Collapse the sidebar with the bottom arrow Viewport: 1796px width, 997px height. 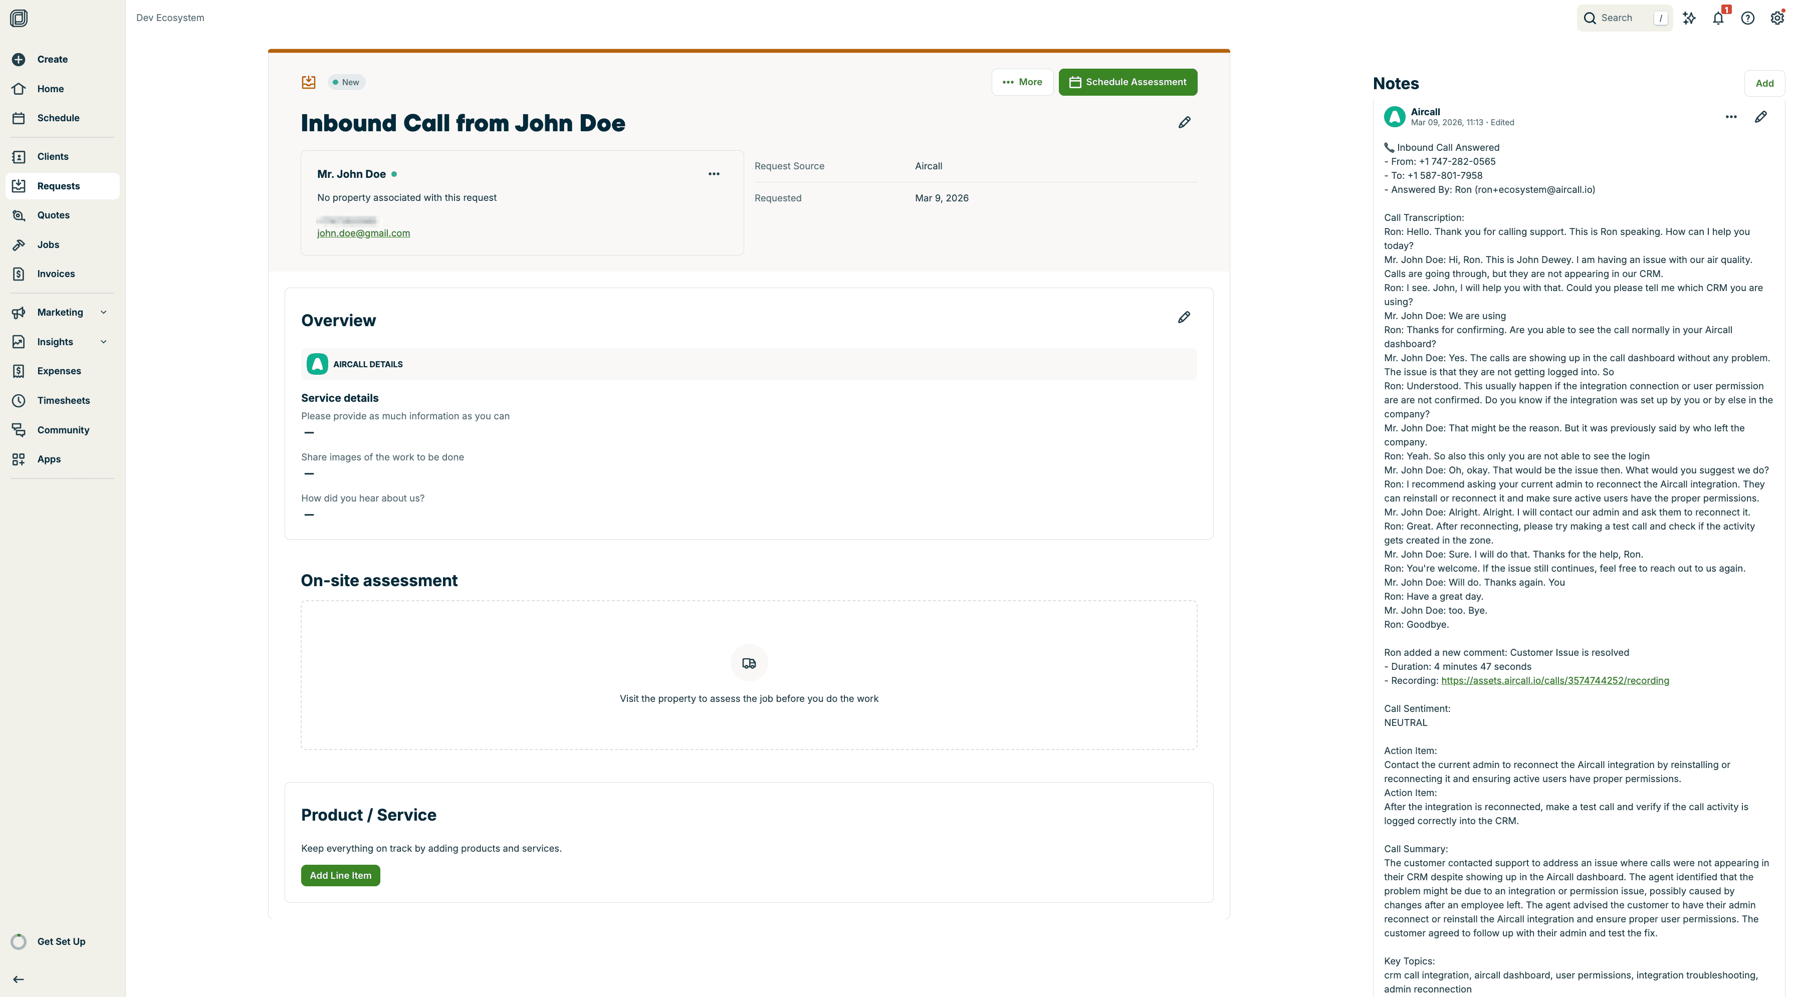coord(18,979)
